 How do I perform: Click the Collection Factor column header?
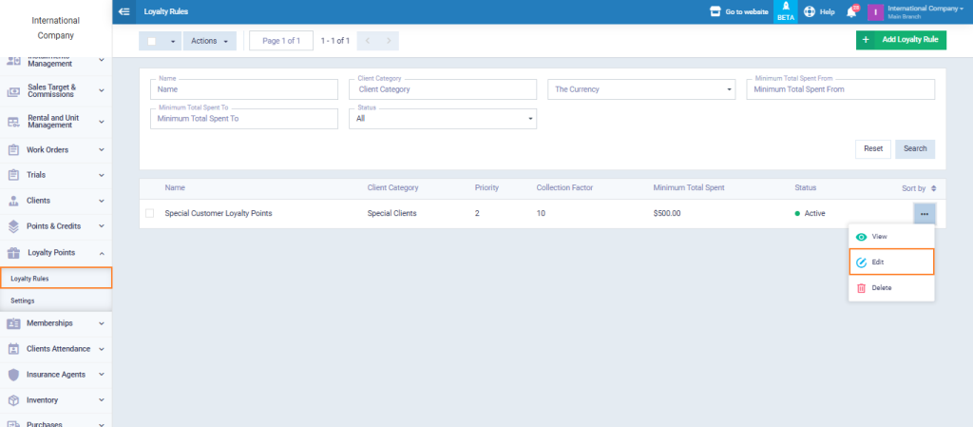coord(564,187)
